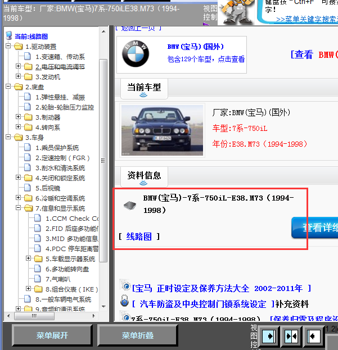Select 2.轮胎-轮胎压力监控 tree item
Screen dimensions: 338x350
(x=65, y=107)
